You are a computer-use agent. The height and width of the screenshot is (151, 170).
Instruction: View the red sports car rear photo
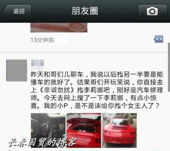coord(119,130)
